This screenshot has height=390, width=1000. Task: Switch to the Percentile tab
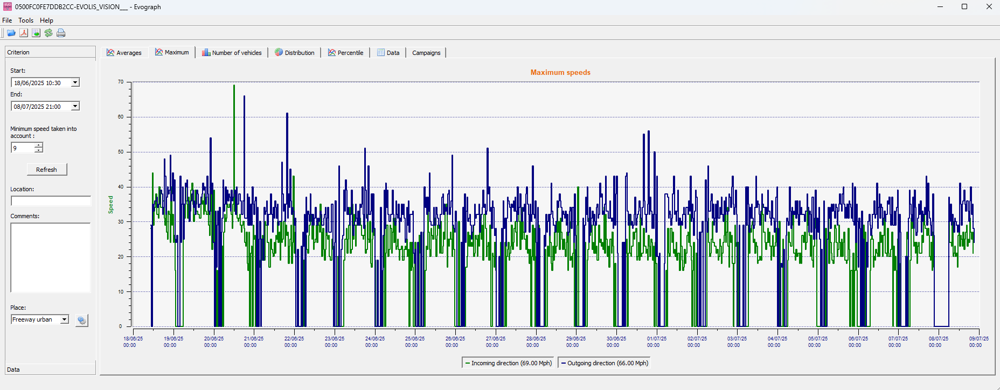345,53
